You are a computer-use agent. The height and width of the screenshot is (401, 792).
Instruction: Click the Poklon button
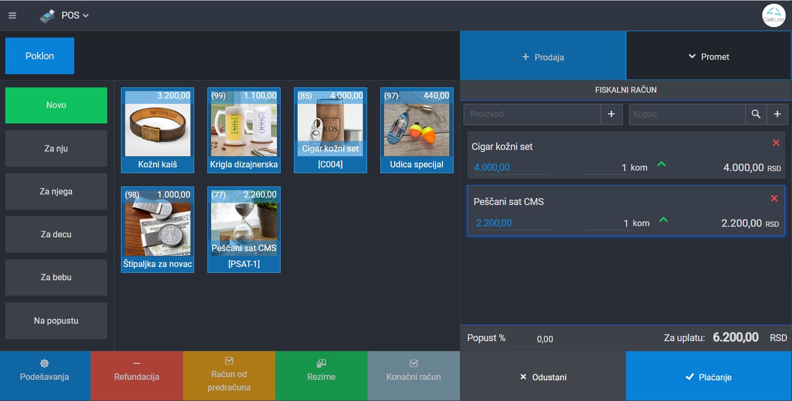coord(40,56)
